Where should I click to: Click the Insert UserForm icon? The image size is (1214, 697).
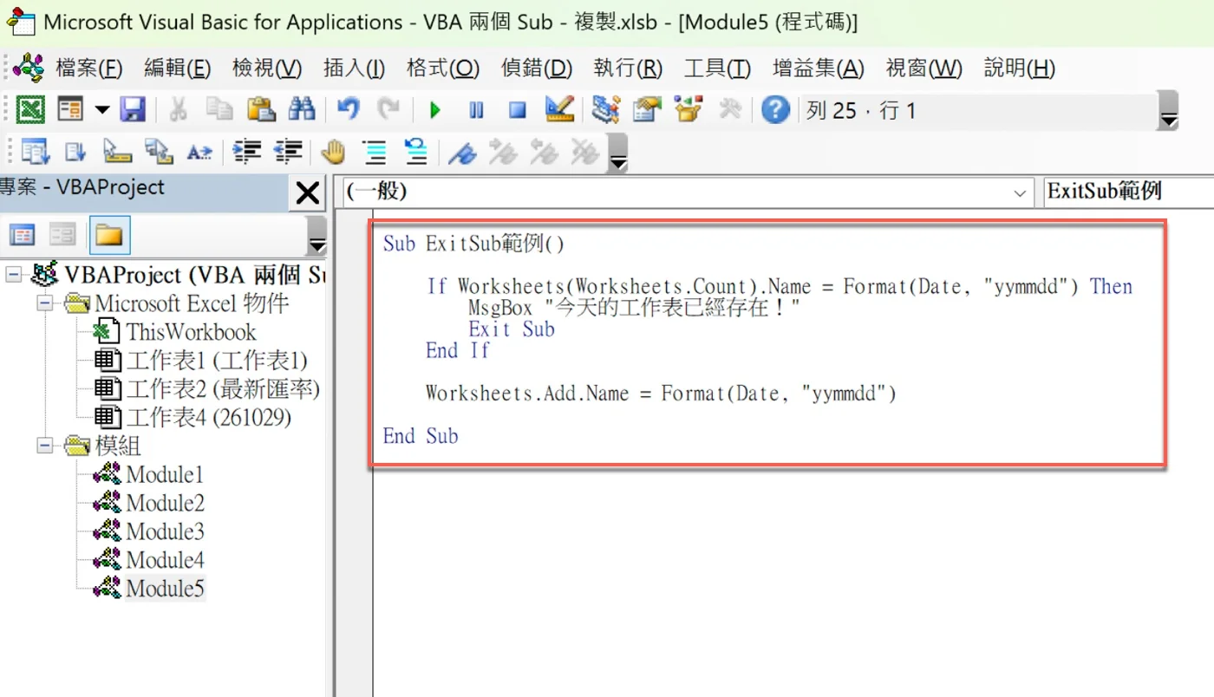click(x=70, y=110)
